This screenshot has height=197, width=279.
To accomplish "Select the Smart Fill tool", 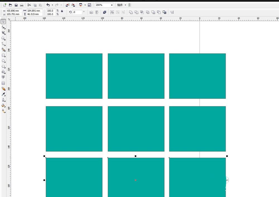I will [3, 50].
